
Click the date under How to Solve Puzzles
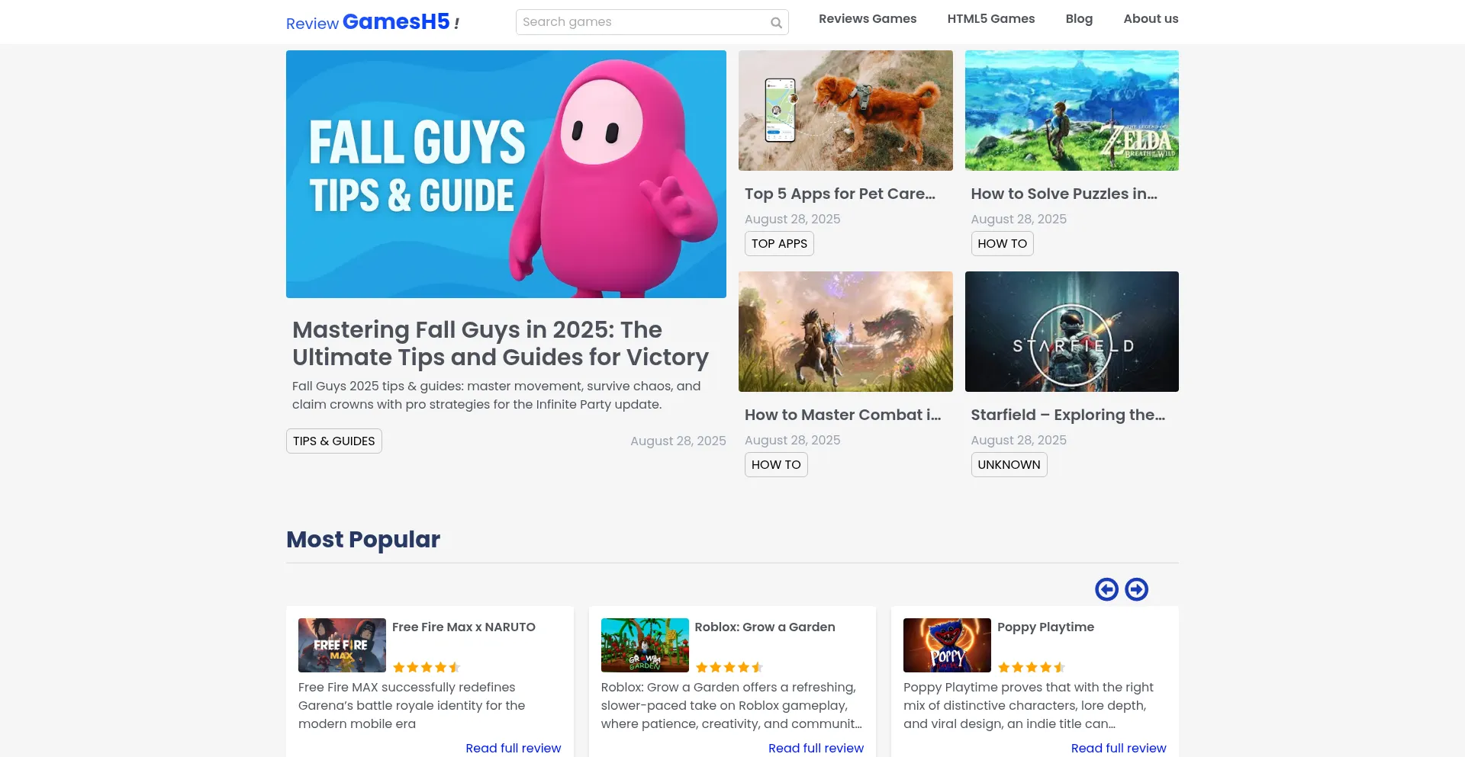(x=1019, y=219)
